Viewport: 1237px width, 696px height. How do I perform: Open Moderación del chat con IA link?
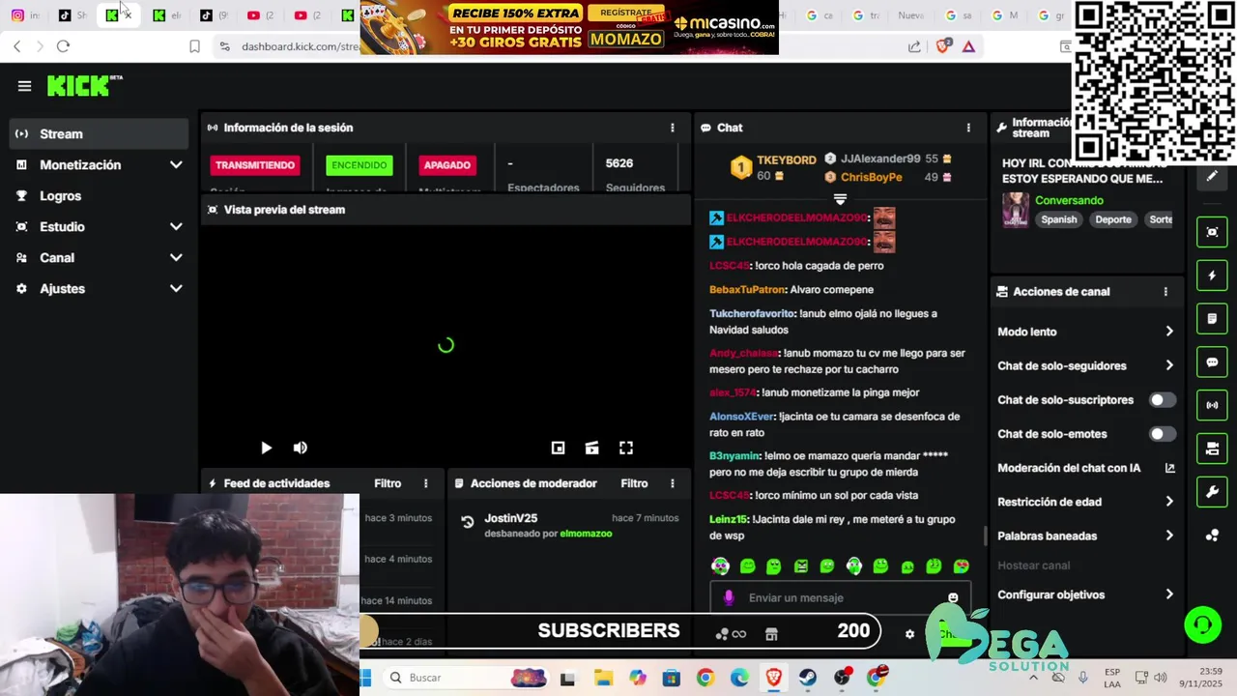[1086, 468]
